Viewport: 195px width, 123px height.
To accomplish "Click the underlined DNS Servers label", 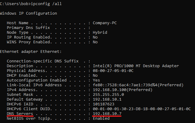I will (20, 113).
